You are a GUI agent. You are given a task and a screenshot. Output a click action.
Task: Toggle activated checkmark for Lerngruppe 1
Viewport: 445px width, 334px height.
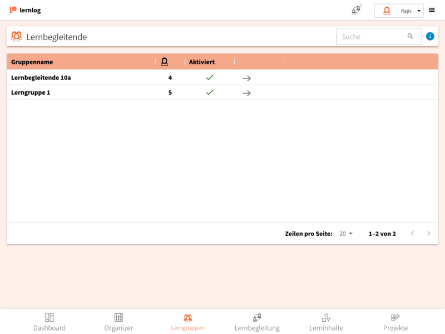click(x=210, y=92)
